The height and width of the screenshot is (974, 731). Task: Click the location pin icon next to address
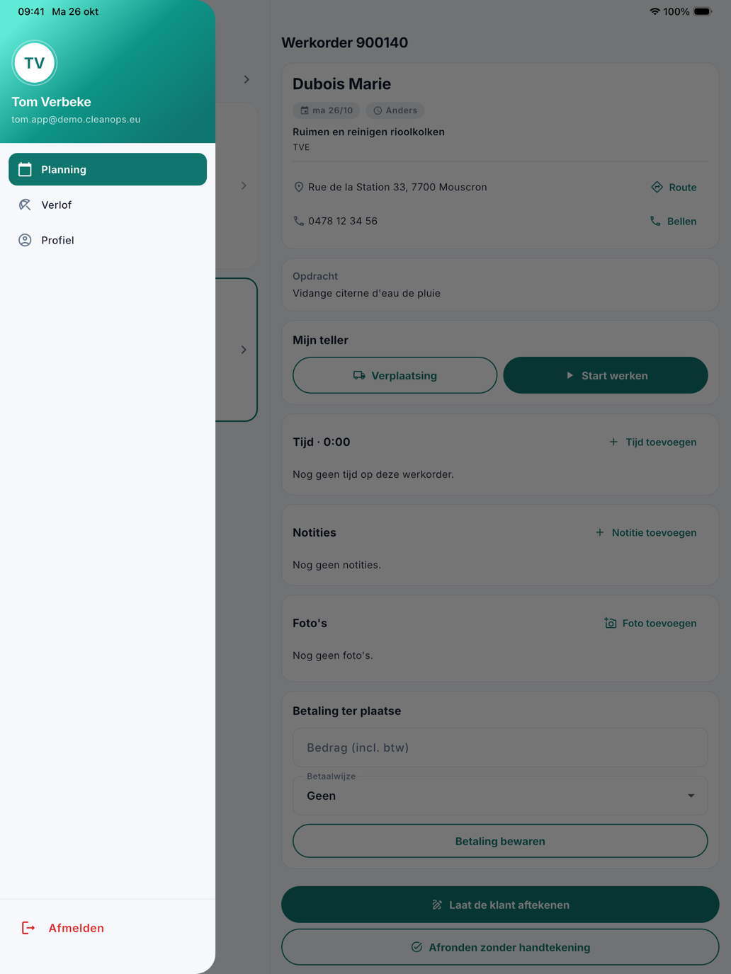point(299,187)
